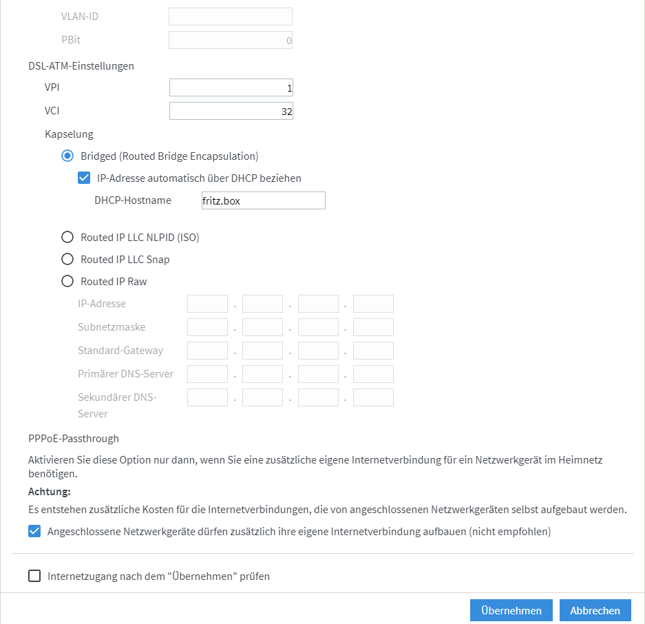Focus the VPI input field
This screenshot has height=624, width=645.
tap(231, 87)
